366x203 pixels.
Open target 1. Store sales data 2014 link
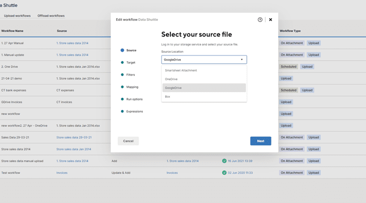(182, 161)
